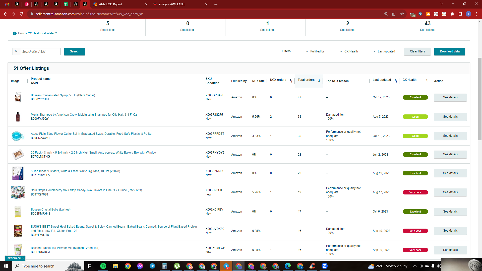This screenshot has width=482, height=271.
Task: Go back to the previous page
Action: 6,14
